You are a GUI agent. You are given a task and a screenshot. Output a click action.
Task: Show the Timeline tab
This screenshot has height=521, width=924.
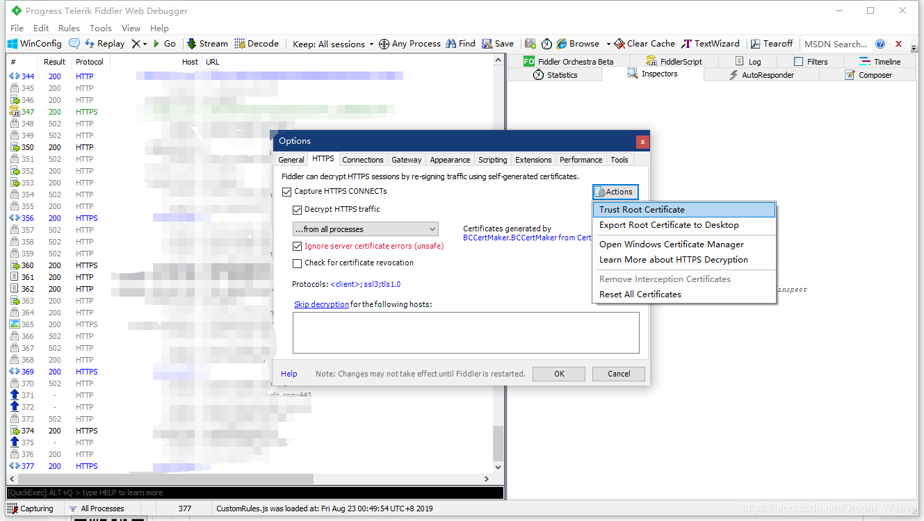[x=880, y=62]
